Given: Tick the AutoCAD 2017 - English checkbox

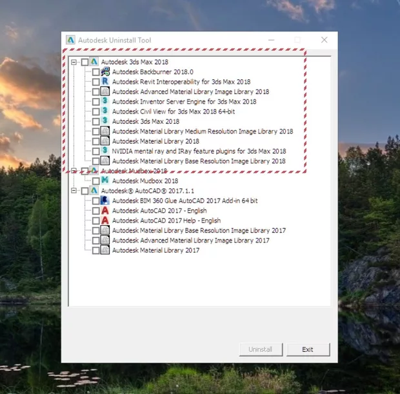Looking at the screenshot, I should (96, 211).
